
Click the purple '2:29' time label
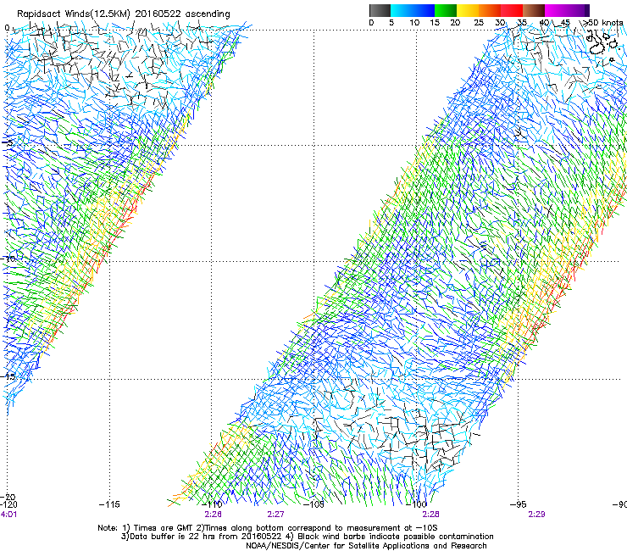tap(536, 515)
